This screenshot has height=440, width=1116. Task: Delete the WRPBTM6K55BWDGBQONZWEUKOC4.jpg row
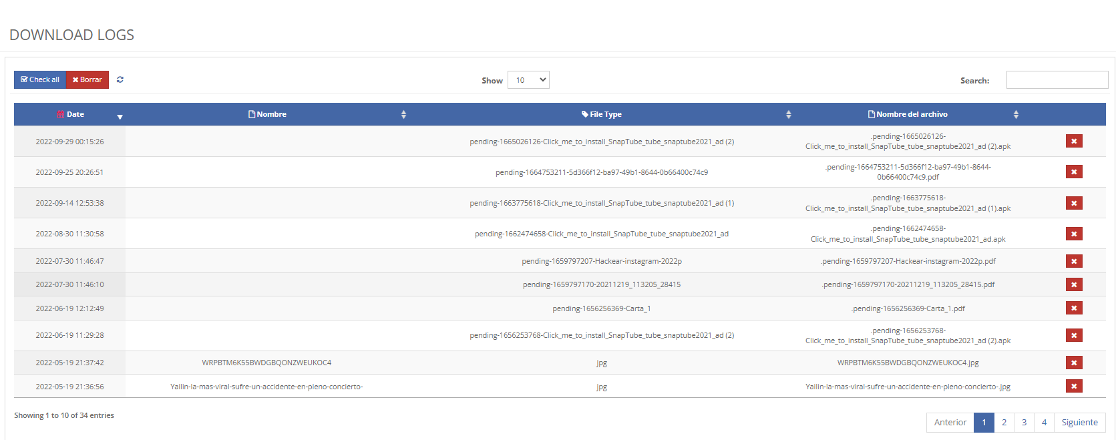(x=1074, y=363)
